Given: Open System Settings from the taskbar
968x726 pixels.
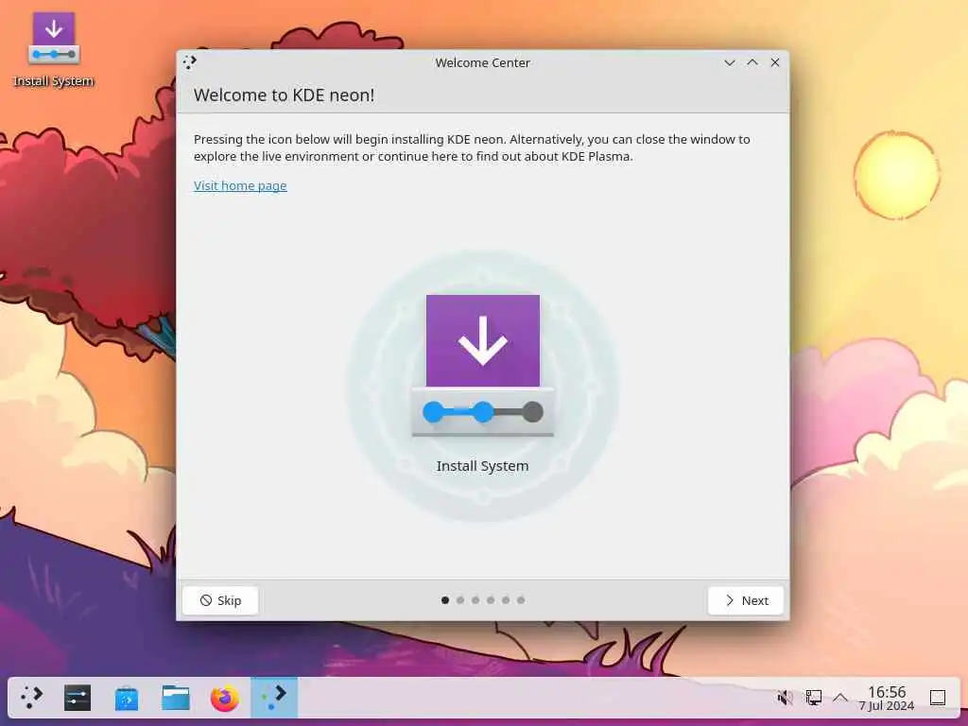Looking at the screenshot, I should point(78,698).
